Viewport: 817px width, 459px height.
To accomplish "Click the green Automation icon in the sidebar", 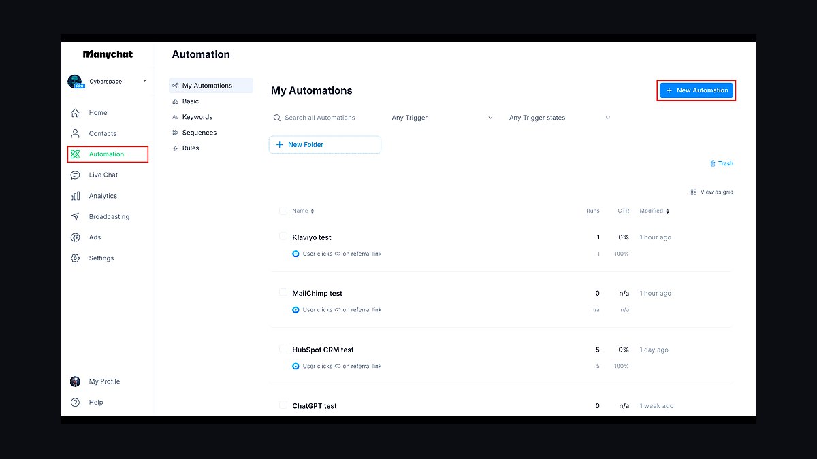I will tap(75, 154).
